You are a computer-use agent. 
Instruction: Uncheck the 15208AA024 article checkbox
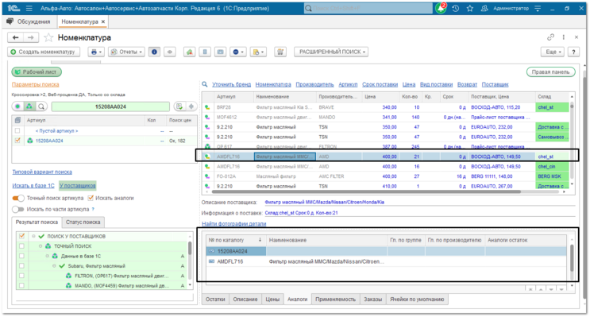[17, 141]
